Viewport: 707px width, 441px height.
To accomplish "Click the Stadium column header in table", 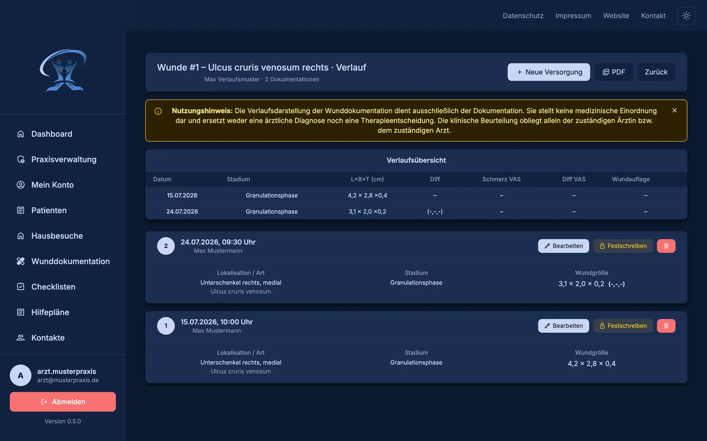I will tap(238, 179).
